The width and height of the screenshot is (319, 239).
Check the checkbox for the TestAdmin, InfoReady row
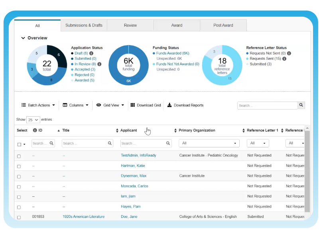pyautogui.click(x=19, y=156)
